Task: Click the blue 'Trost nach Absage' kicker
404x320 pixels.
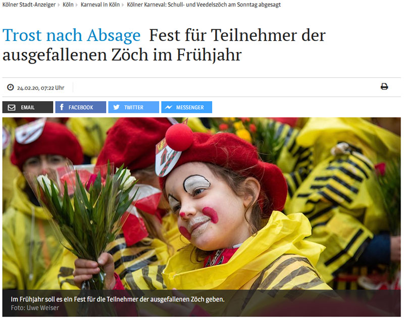Action: click(x=71, y=35)
